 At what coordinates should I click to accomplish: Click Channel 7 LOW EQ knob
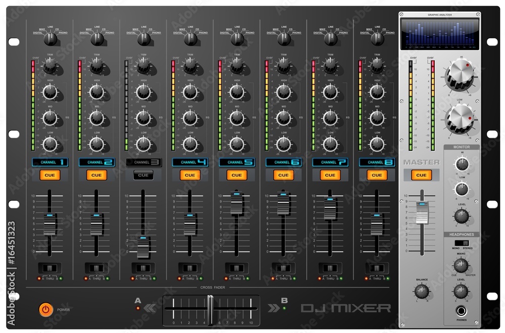(x=330, y=144)
